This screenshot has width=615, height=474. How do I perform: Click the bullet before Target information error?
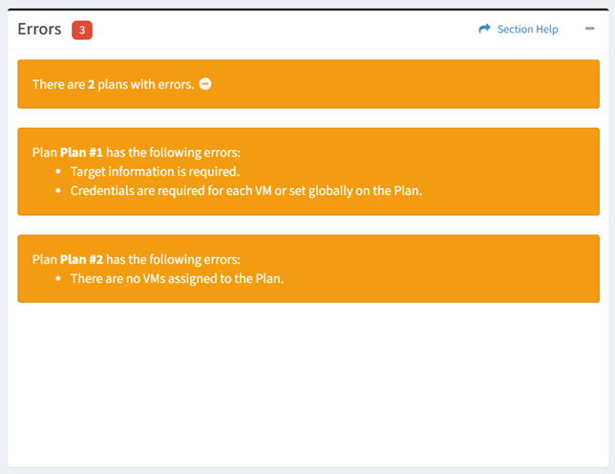click(x=58, y=171)
